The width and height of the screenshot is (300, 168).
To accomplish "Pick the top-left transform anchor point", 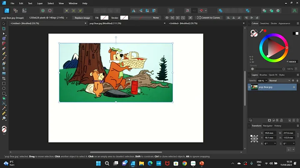I will click(x=251, y=136).
